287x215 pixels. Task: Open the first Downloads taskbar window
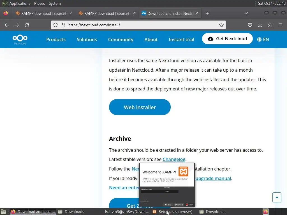point(71,212)
